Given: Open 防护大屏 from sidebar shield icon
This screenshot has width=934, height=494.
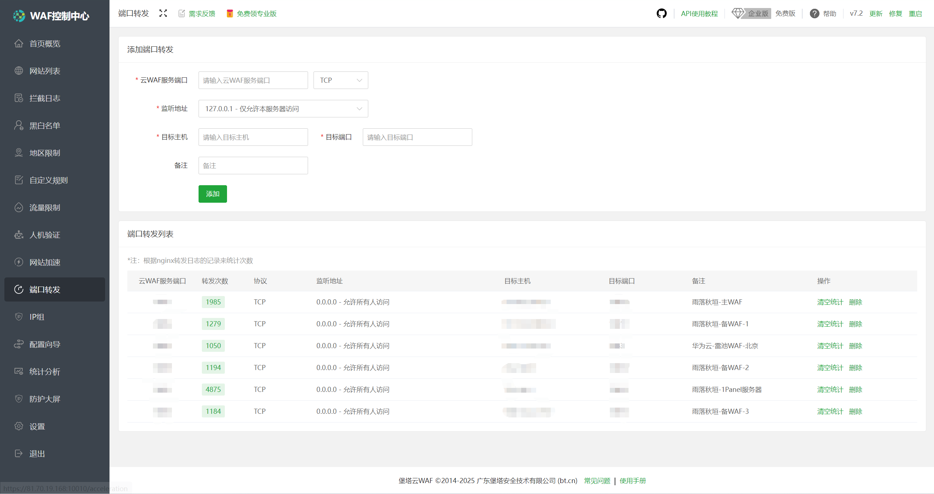Looking at the screenshot, I should click(19, 398).
